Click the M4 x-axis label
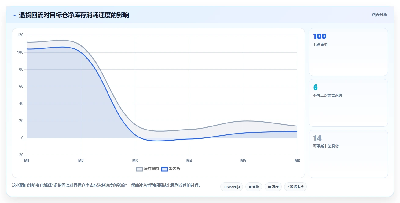 coord(189,161)
